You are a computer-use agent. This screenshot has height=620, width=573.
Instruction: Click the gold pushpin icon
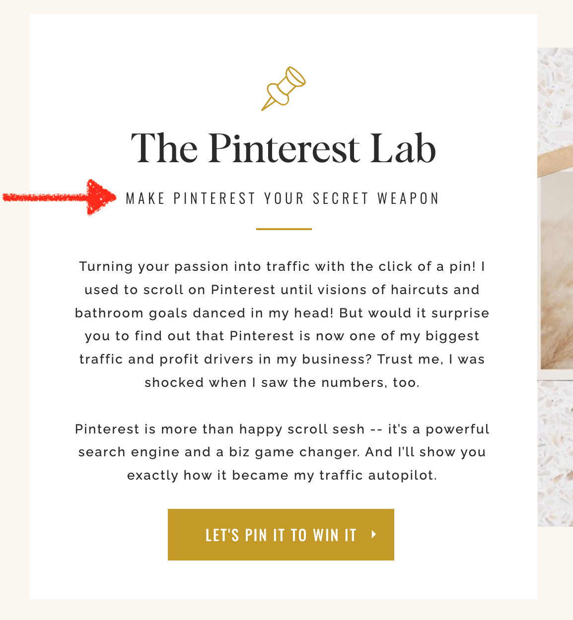point(285,88)
